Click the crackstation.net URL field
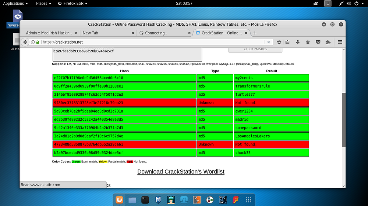Viewport: 368px width, 206px height. click(x=153, y=42)
